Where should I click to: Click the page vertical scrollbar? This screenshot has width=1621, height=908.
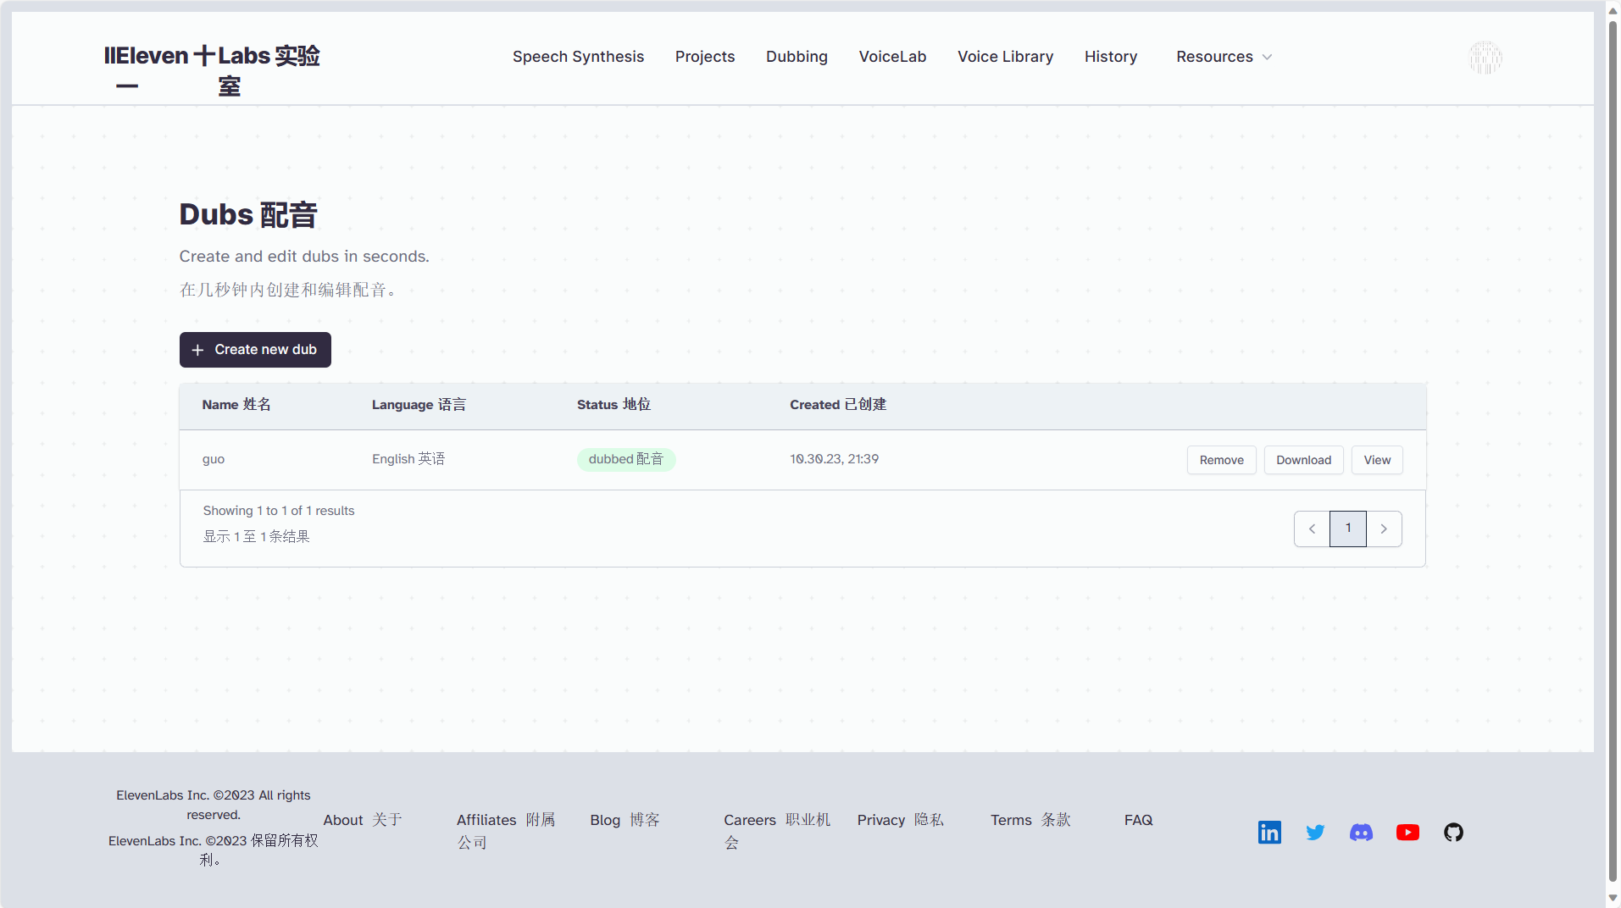(x=1613, y=452)
